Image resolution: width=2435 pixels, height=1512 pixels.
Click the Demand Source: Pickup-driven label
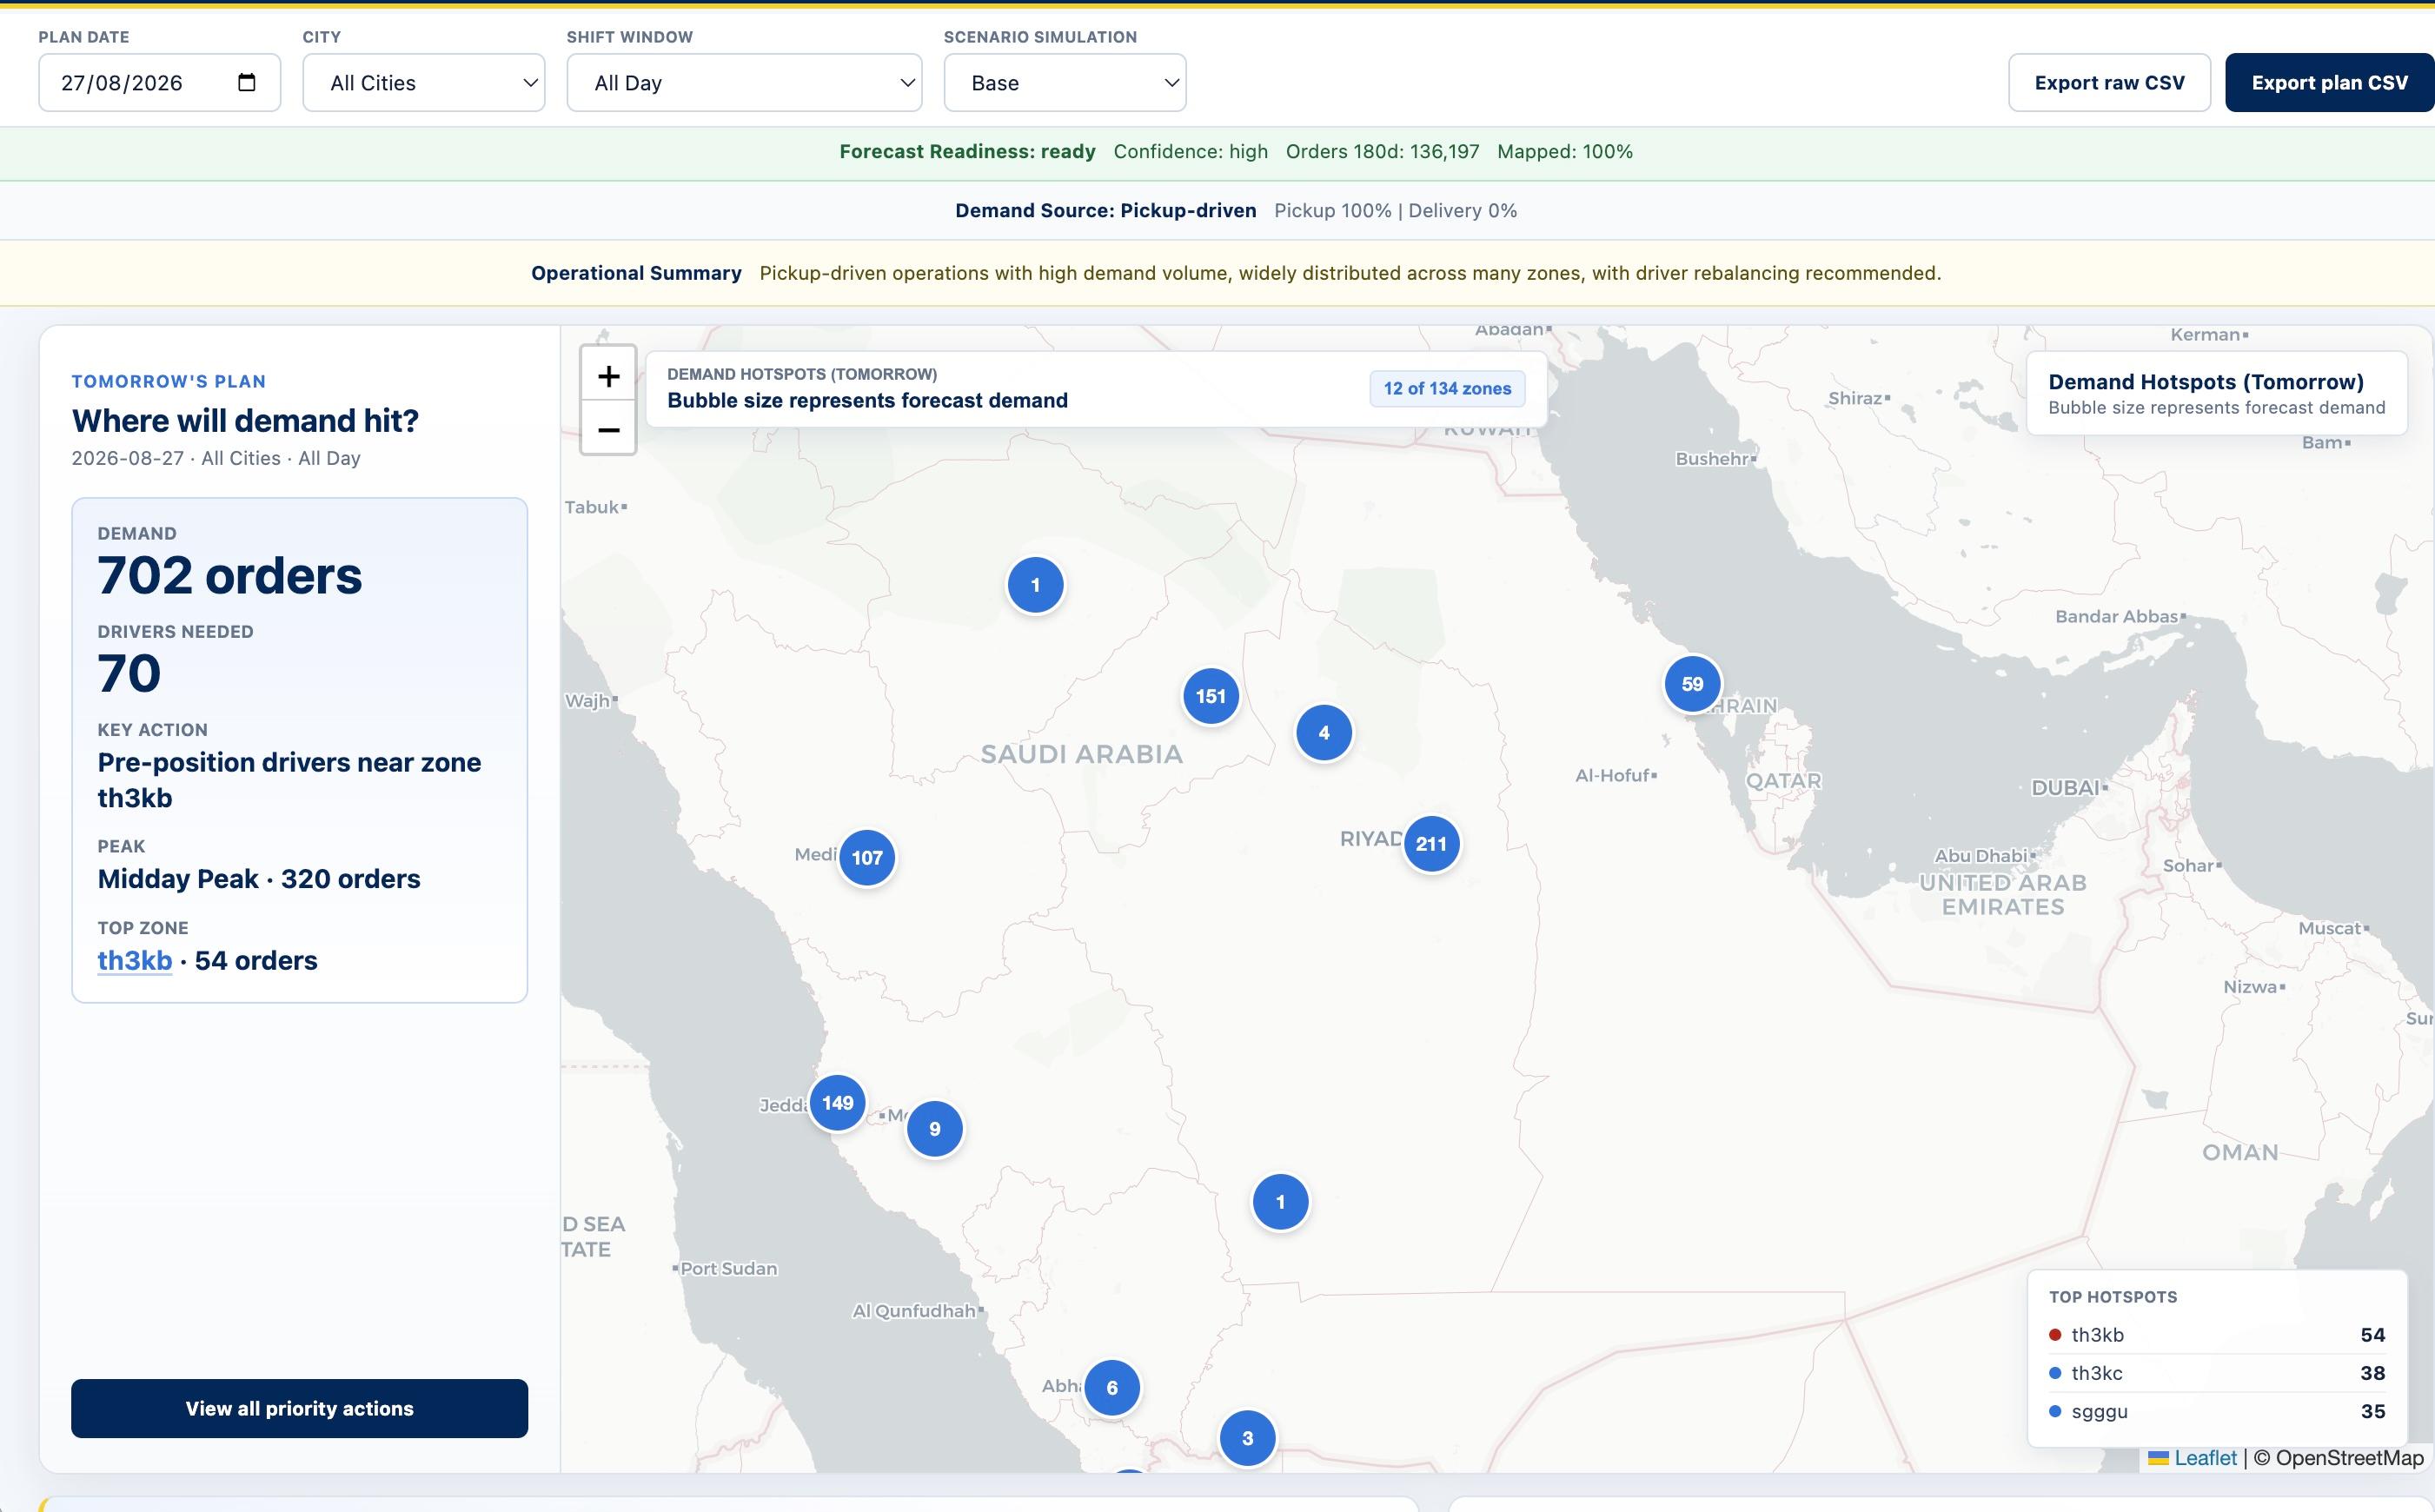pyautogui.click(x=1105, y=211)
